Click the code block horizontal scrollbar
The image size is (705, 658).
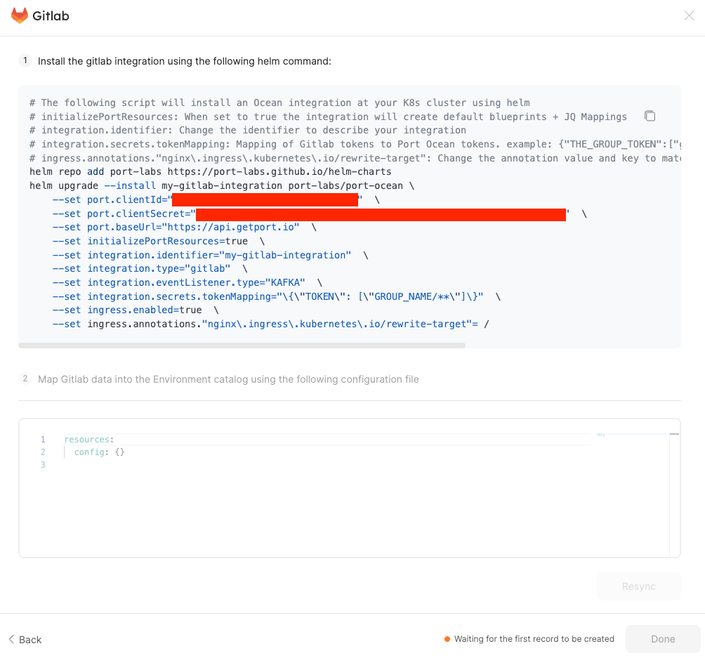click(x=242, y=346)
